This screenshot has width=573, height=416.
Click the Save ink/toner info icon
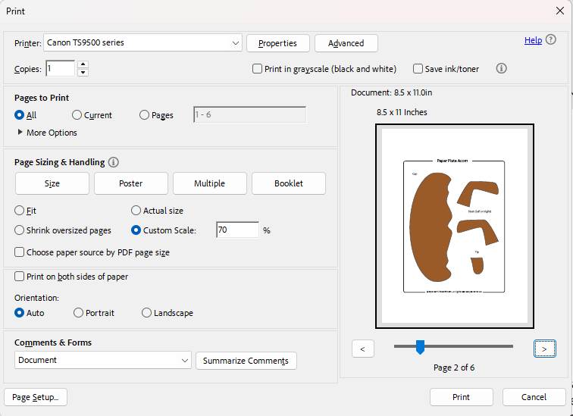pos(502,68)
